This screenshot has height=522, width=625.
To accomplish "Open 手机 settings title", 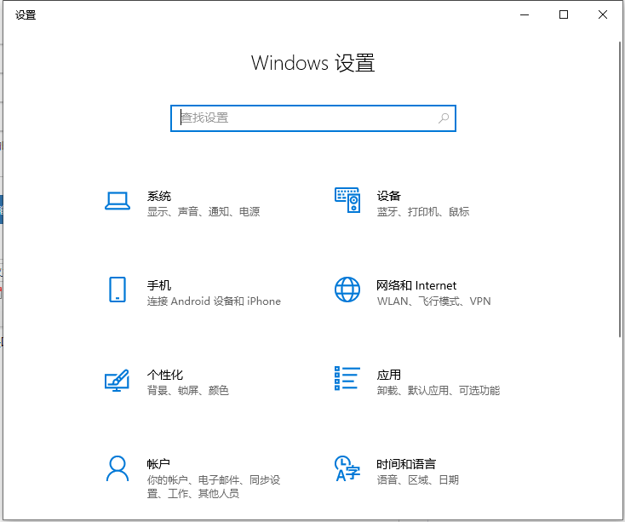I will 158,285.
